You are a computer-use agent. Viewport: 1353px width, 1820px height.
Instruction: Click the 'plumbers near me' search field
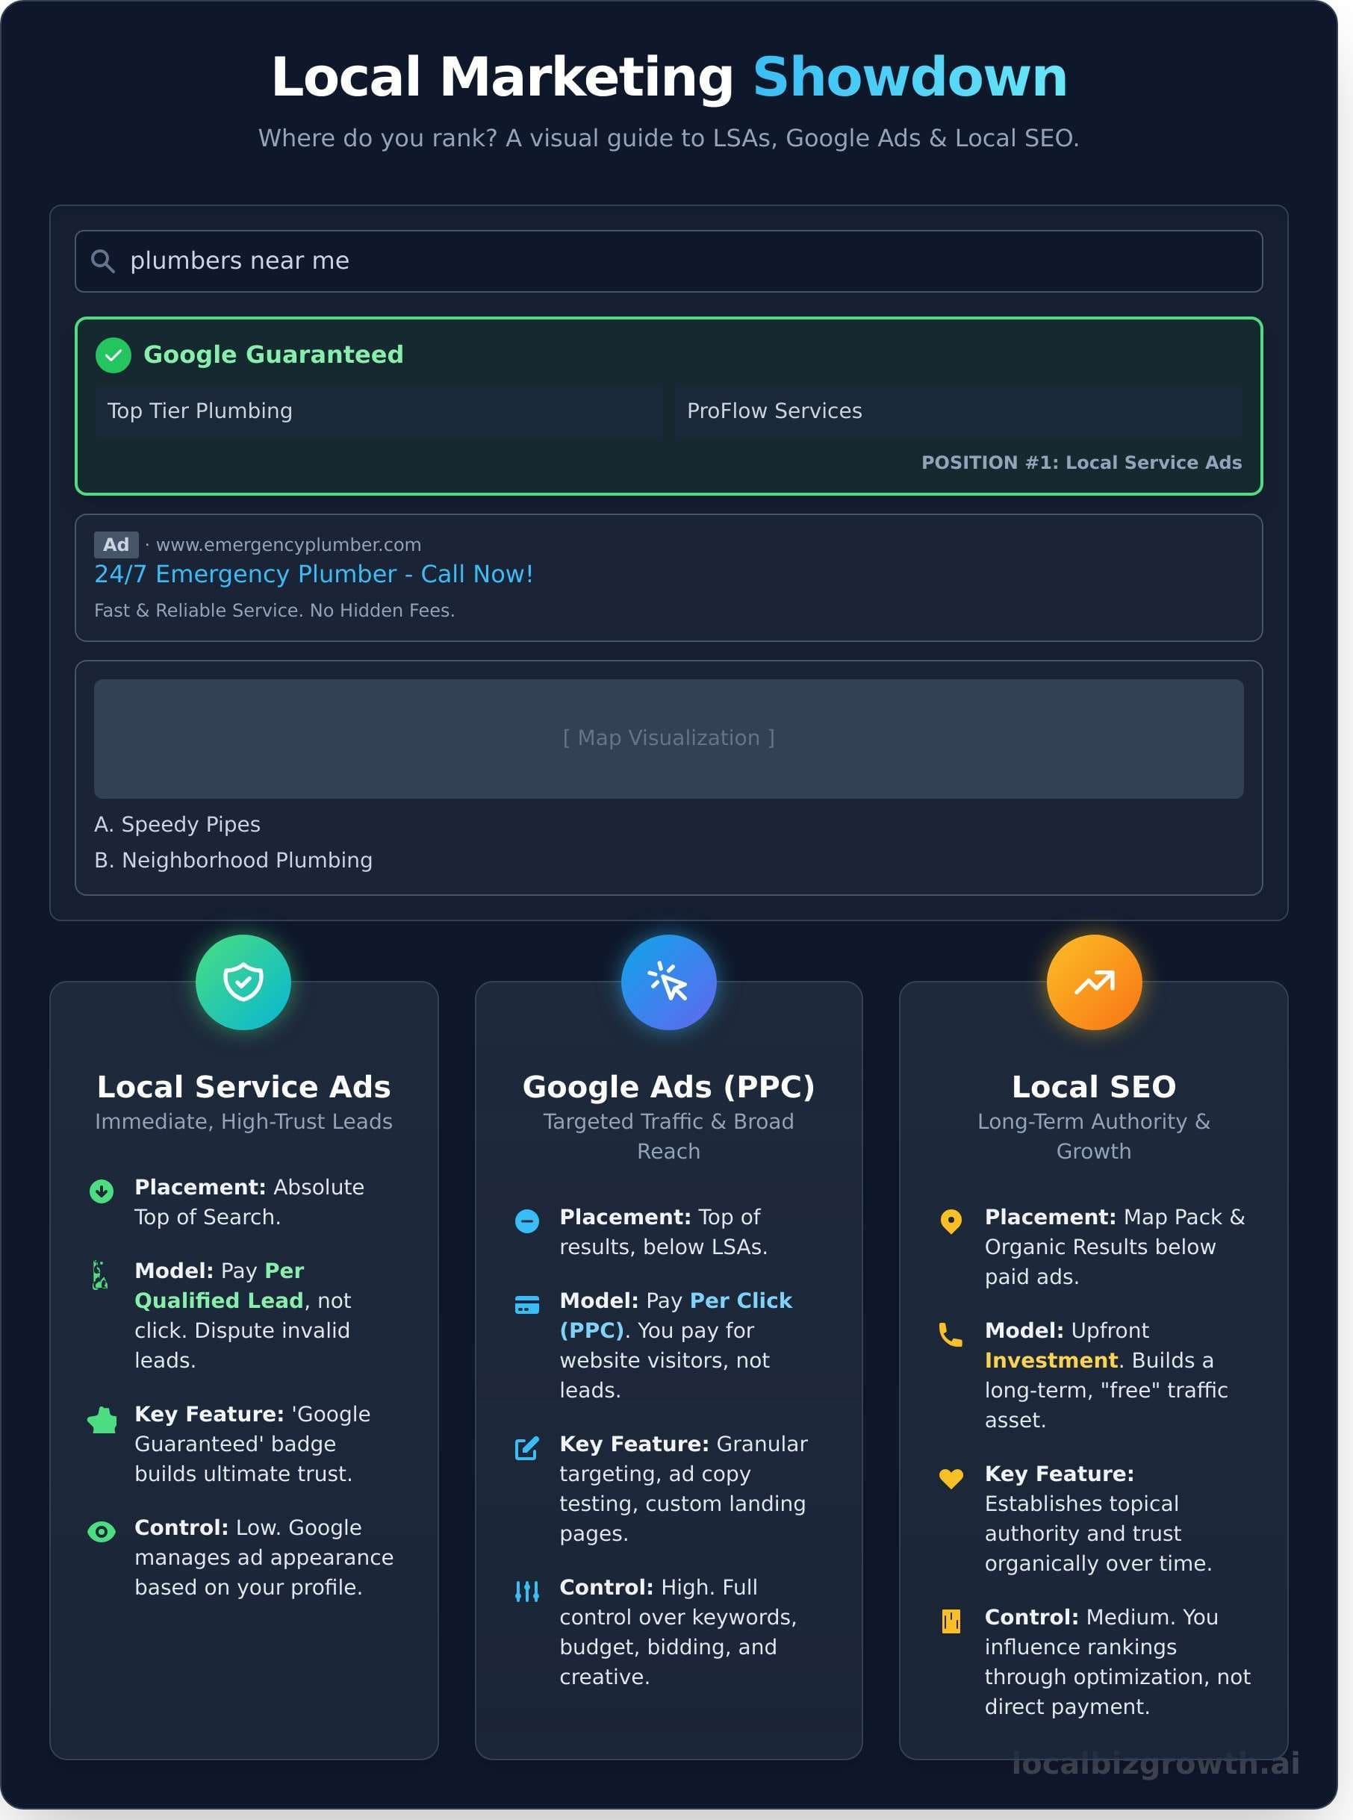pyautogui.click(x=668, y=261)
